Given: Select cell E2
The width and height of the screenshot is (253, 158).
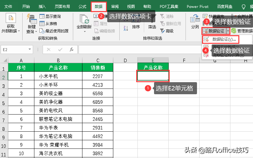Looking at the screenshot, I should [153, 76].
